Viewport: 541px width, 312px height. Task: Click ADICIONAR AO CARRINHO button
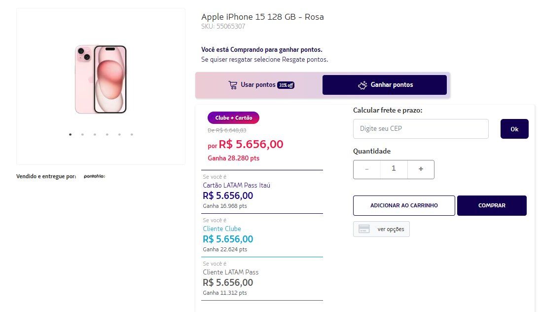click(x=404, y=205)
